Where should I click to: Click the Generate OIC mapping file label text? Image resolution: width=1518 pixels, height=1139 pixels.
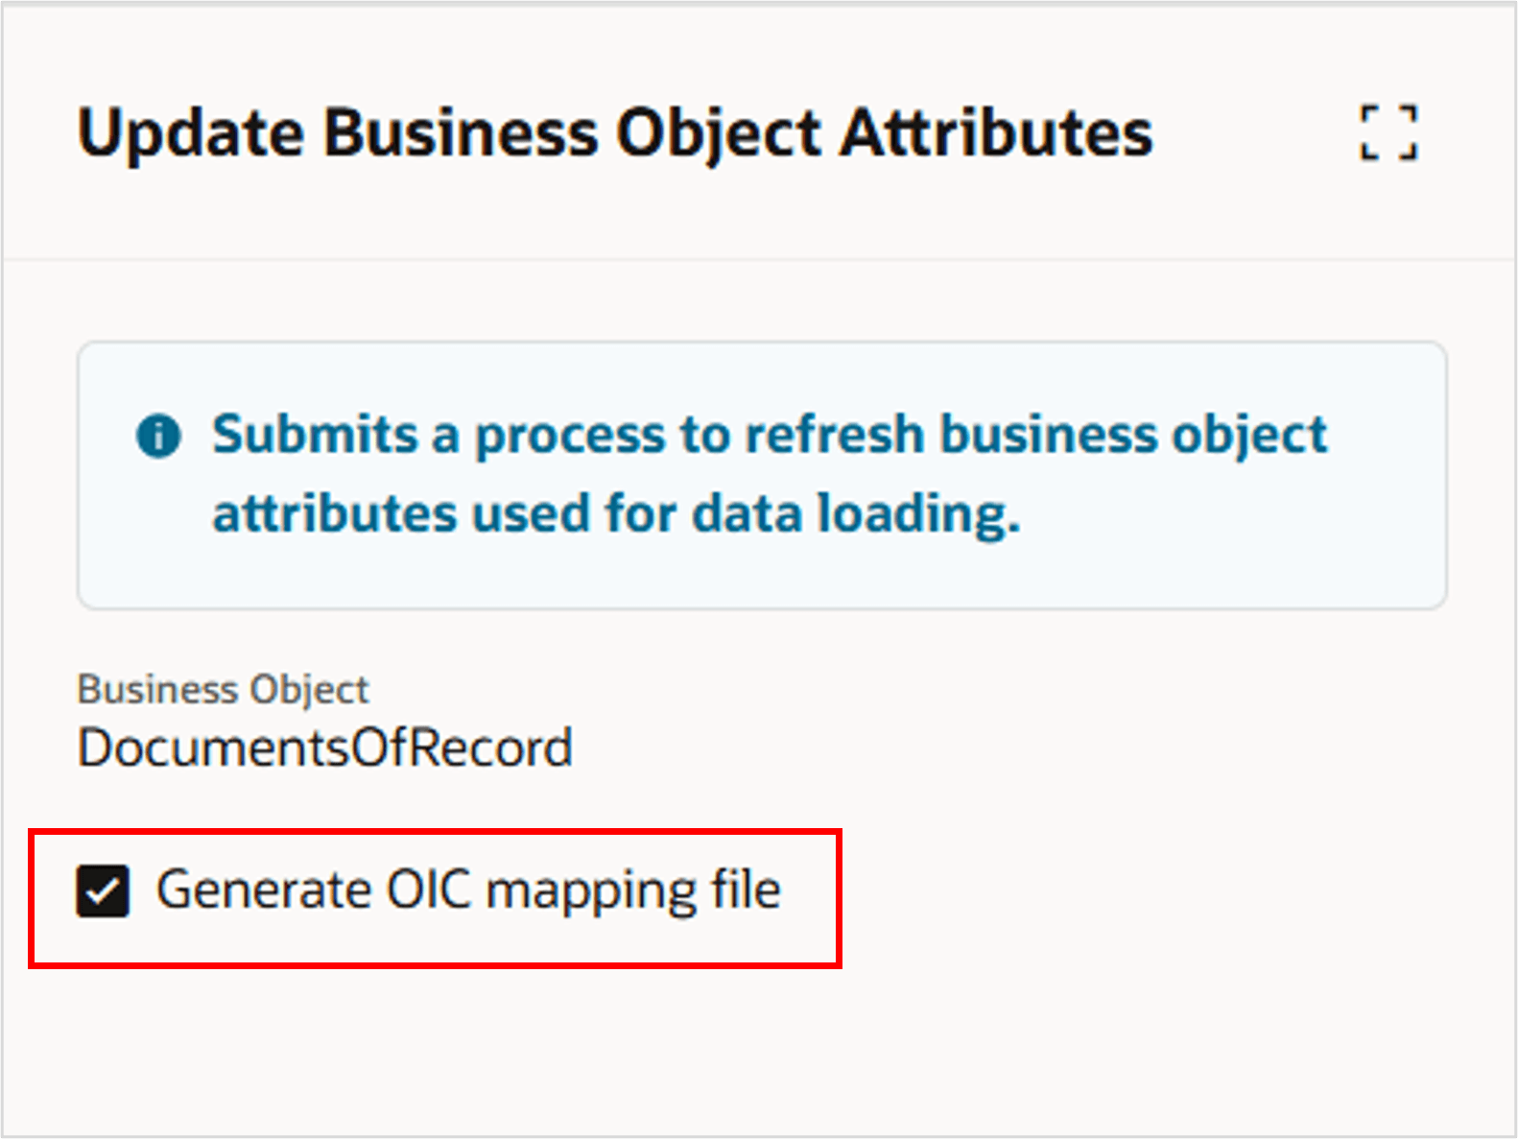[472, 890]
